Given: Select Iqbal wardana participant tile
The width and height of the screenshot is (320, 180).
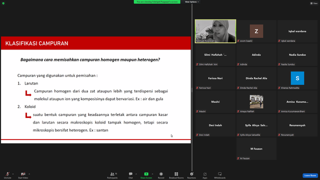Looking at the screenshot, I should pos(297,31).
